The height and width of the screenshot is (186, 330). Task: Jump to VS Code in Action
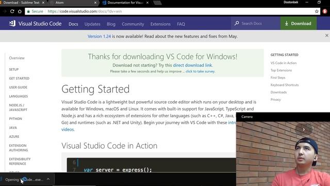[x=284, y=63]
